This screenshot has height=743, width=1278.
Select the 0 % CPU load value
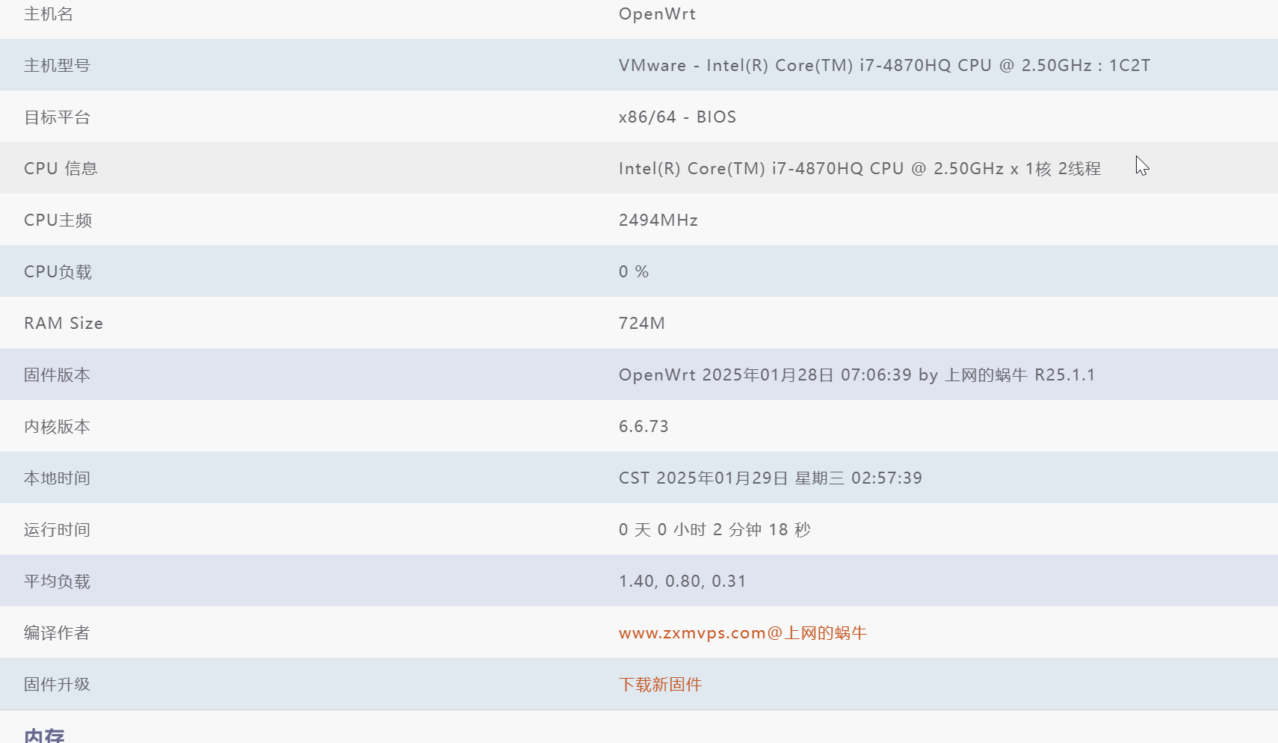634,272
